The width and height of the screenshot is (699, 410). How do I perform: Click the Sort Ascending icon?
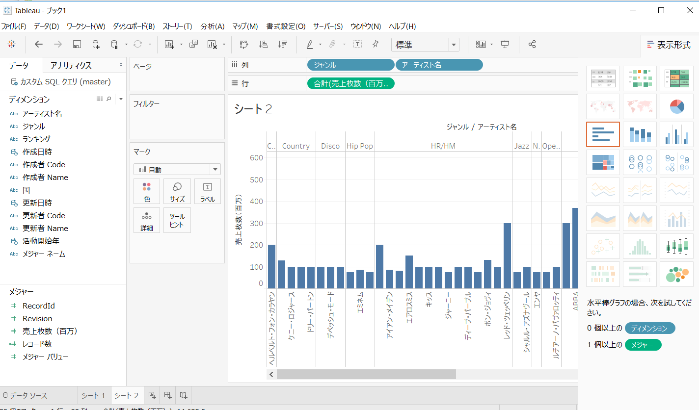click(263, 44)
